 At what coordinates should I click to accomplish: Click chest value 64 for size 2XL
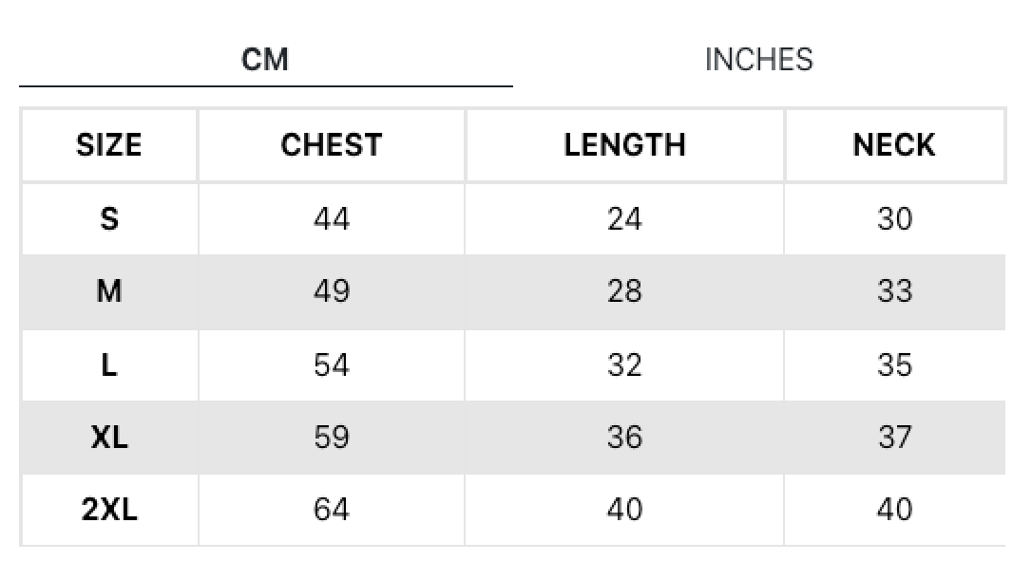tap(331, 510)
